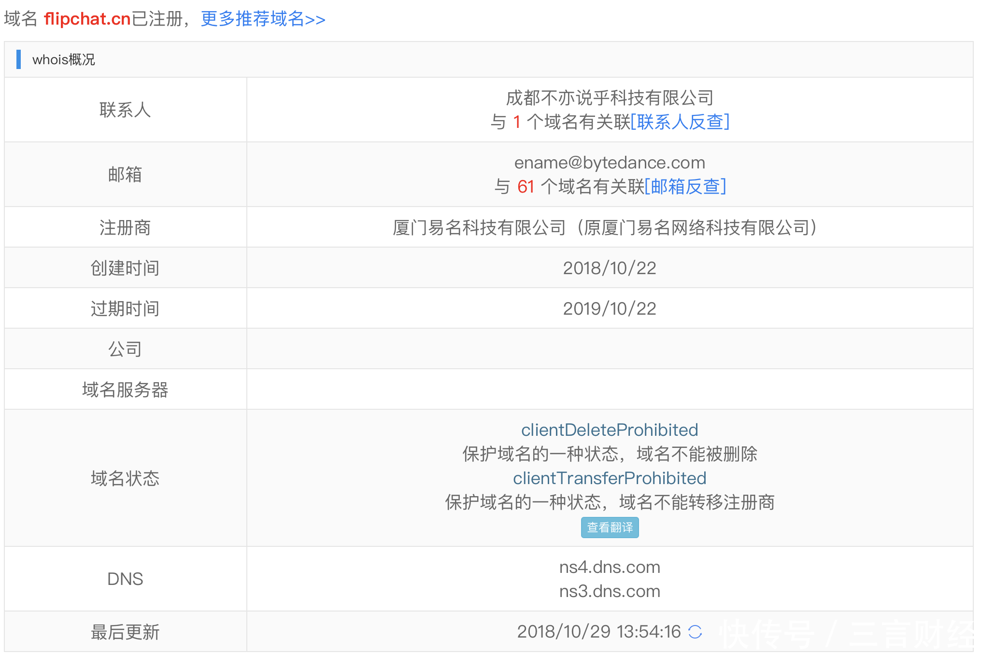The image size is (981, 653).
Task: Click the 2018/10/29 13:54:16 last updated timestamp
Action: (598, 631)
